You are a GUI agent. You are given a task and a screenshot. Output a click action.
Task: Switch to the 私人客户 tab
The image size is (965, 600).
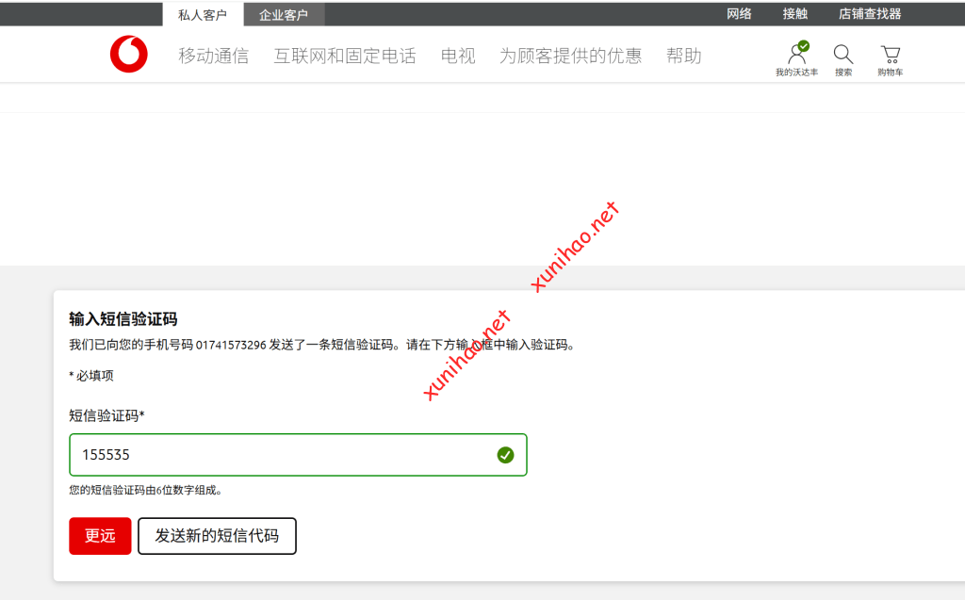coord(203,14)
